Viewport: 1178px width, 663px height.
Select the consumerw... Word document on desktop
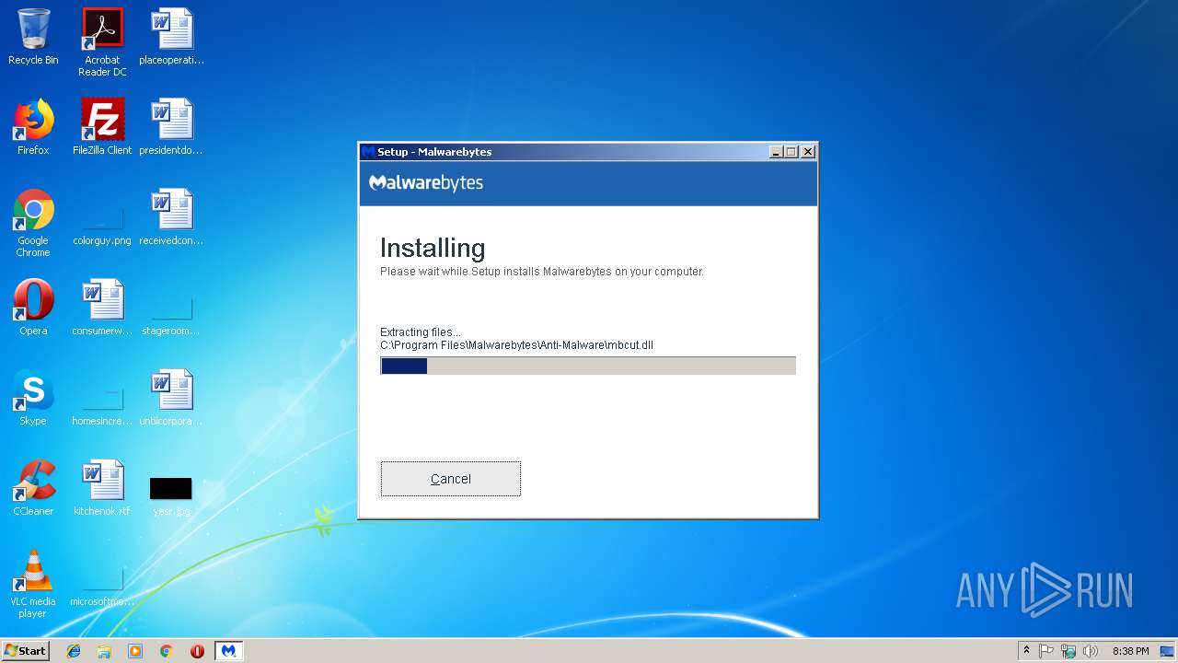(x=102, y=308)
